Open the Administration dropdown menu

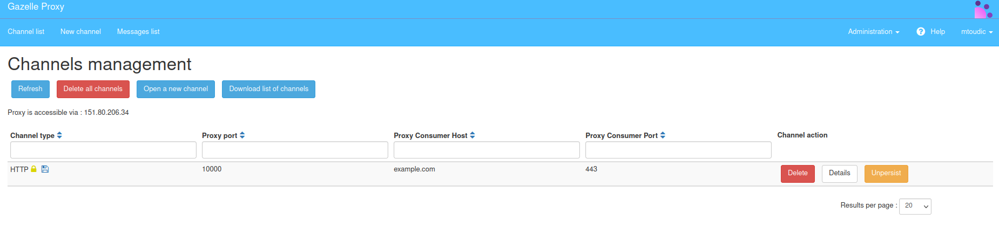tap(873, 32)
